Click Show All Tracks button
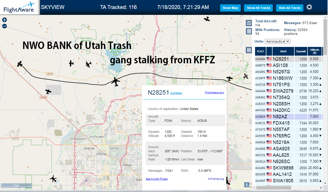This screenshot has height=192, width=328. 259,8
